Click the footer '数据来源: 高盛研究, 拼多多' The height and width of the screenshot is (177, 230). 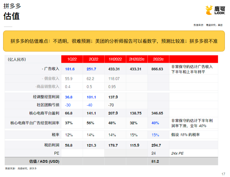21,168
